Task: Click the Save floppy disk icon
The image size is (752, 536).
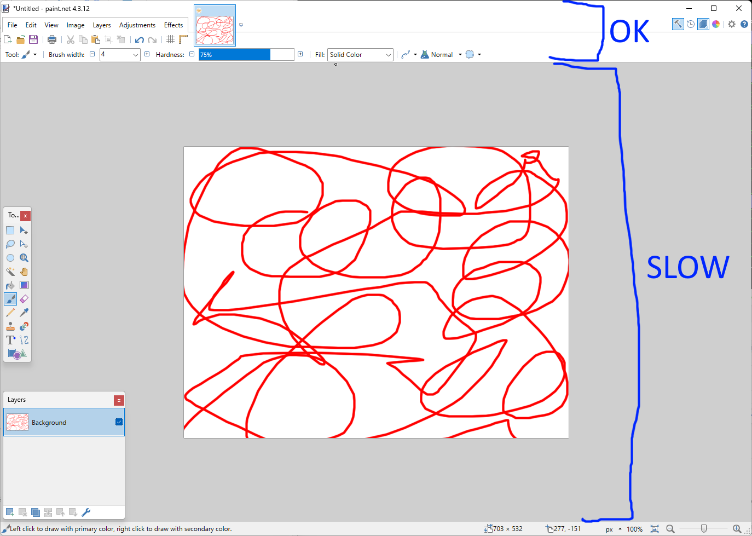Action: coord(33,39)
